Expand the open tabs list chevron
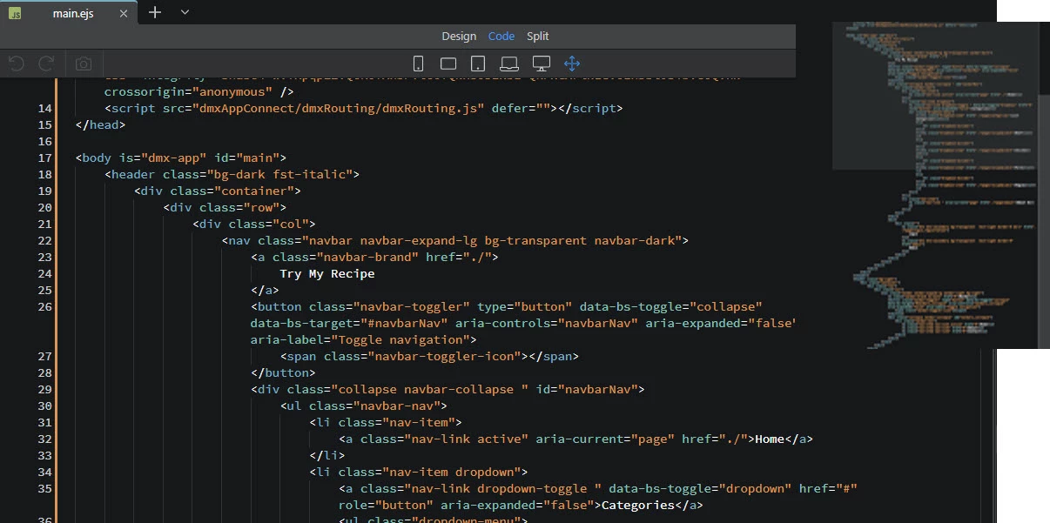Screen dimensions: 1050x523 click(x=185, y=12)
